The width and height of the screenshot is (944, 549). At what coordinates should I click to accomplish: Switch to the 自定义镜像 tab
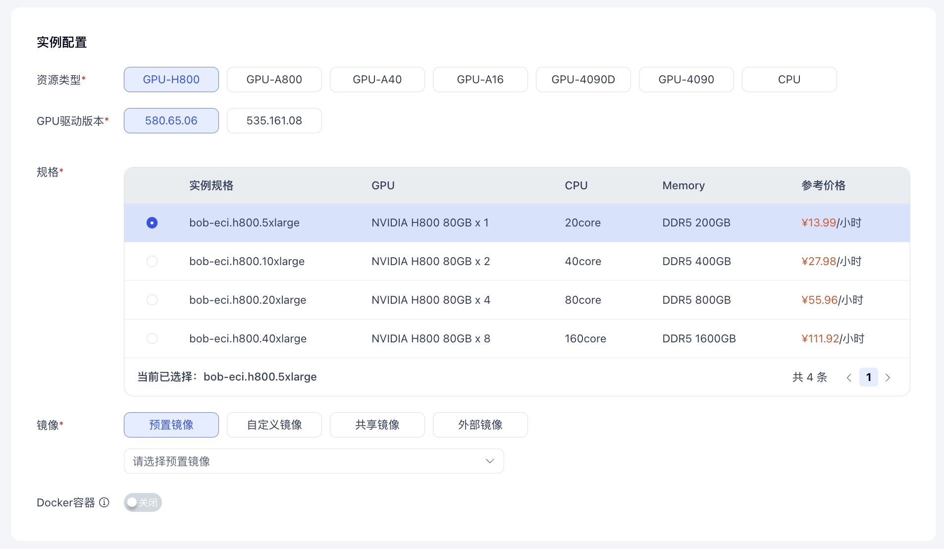pos(274,425)
